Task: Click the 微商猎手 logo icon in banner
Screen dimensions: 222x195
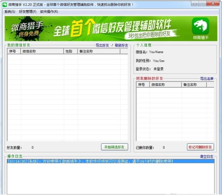Action: click(200, 26)
